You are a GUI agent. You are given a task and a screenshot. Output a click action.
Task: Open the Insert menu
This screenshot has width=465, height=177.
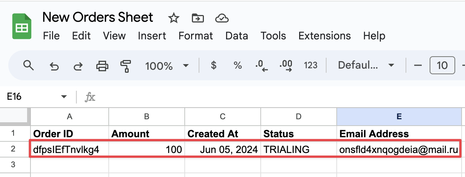(152, 36)
